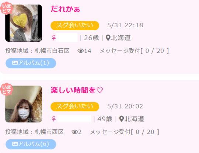The width and height of the screenshot is (199, 153).
Task: Click the eye view-count icon showing 14
Action: coord(80,51)
